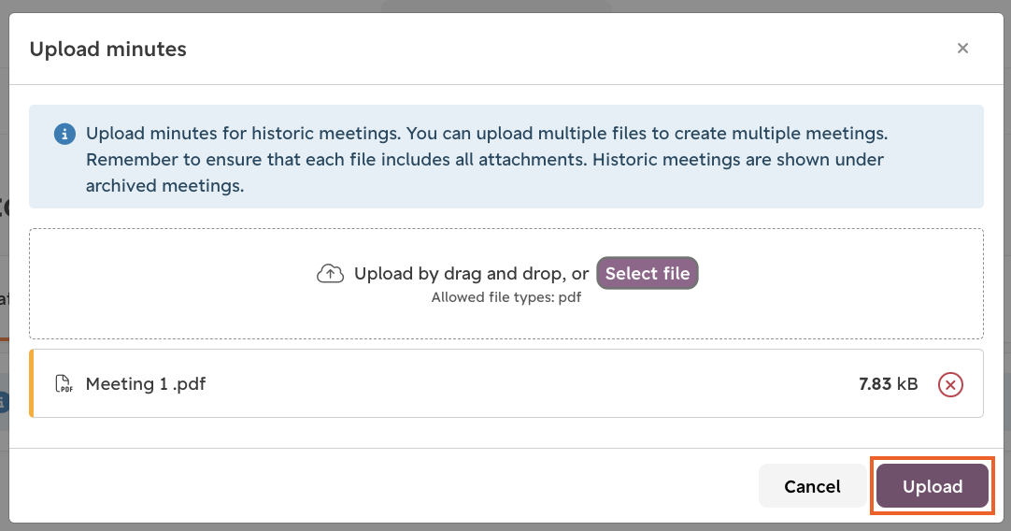Open file picker via Select file
The width and height of the screenshot is (1011, 531).
click(x=648, y=273)
